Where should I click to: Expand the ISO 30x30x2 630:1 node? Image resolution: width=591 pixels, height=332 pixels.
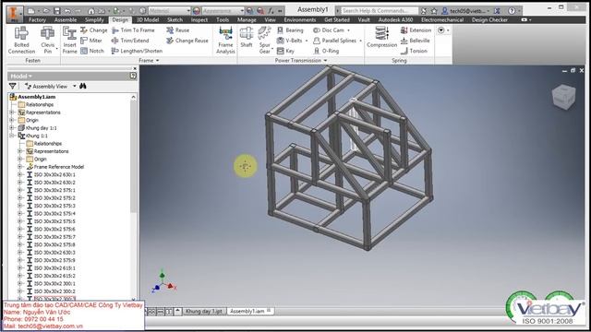point(20,174)
